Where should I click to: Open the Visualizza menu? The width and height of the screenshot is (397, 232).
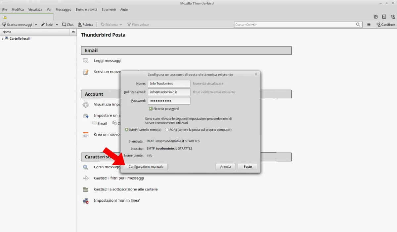point(35,10)
